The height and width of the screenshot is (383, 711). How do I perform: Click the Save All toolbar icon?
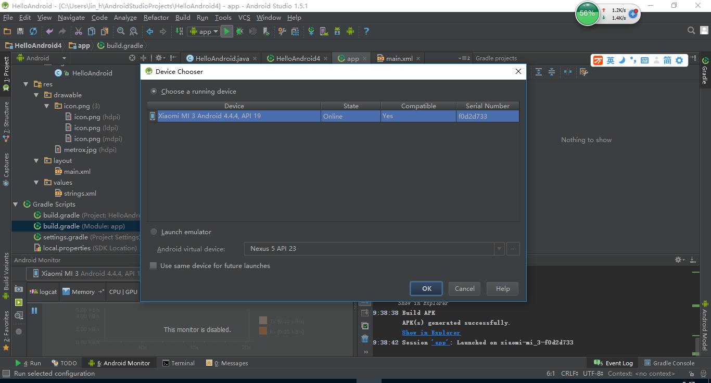click(x=20, y=31)
